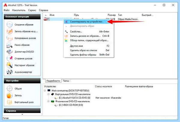Click the Статус носителя column header
180x122 pixels.
point(103,86)
